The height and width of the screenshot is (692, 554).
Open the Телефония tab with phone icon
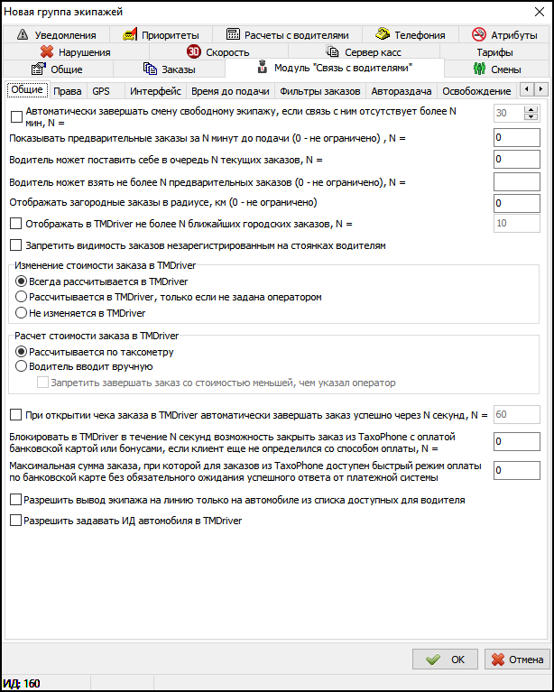coord(411,35)
